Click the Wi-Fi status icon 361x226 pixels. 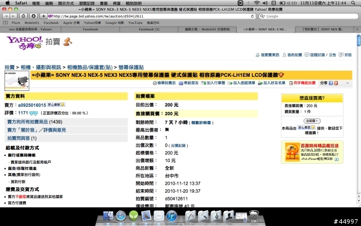coord(257,3)
